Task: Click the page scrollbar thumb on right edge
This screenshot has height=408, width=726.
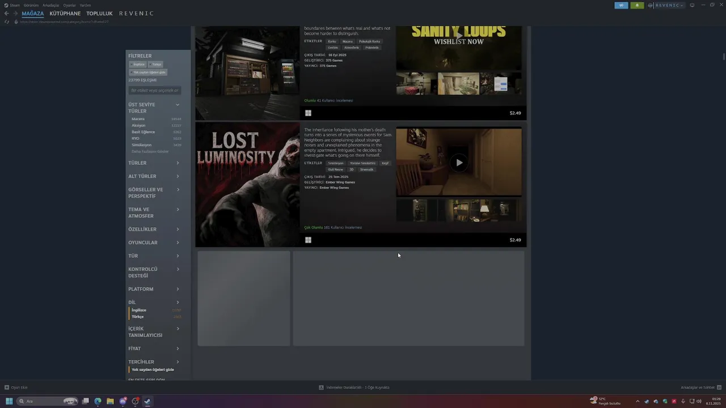Action: point(724,56)
